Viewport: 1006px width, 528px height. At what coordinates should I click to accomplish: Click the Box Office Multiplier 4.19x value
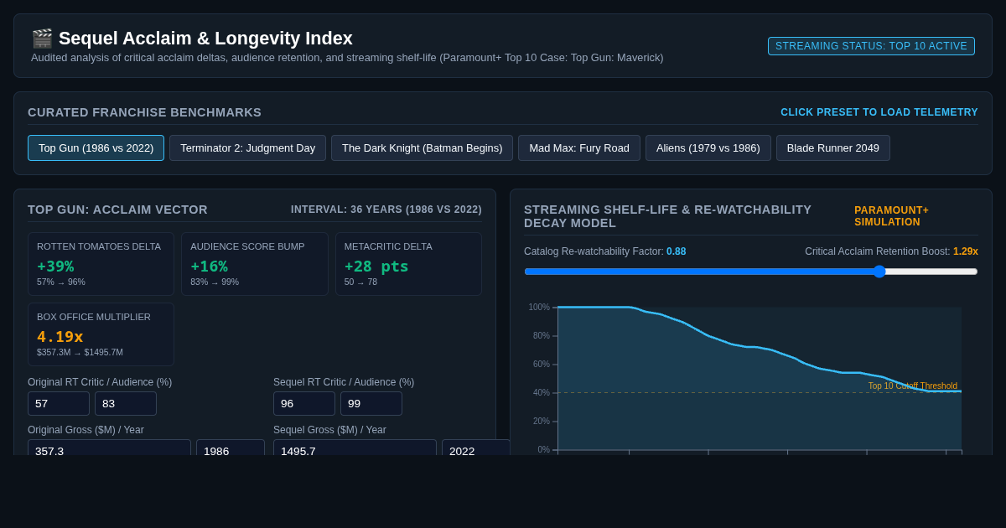[x=60, y=337]
